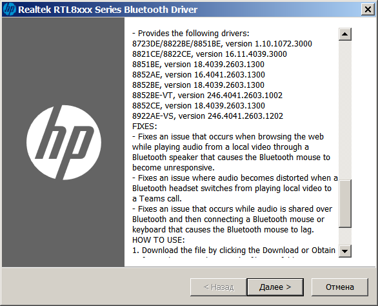This screenshot has height=306, width=378.
Task: Click the scroll up arrow of the release notes
Action: 344,34
